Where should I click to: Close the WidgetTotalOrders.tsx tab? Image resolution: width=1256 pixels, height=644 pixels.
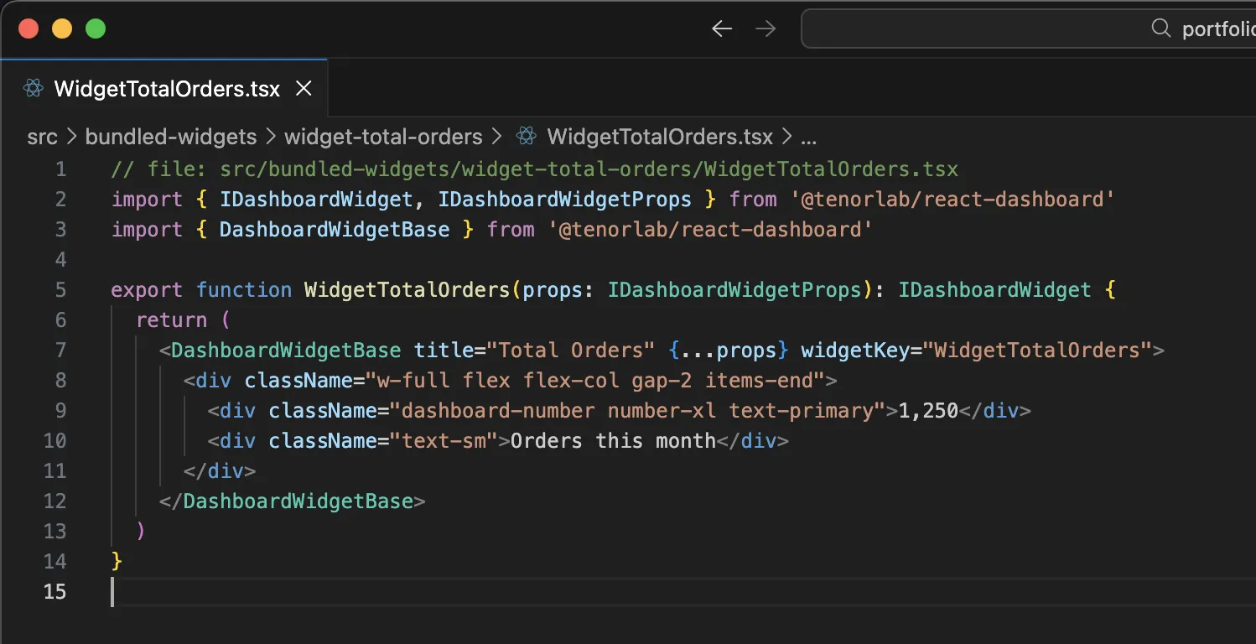click(x=303, y=88)
